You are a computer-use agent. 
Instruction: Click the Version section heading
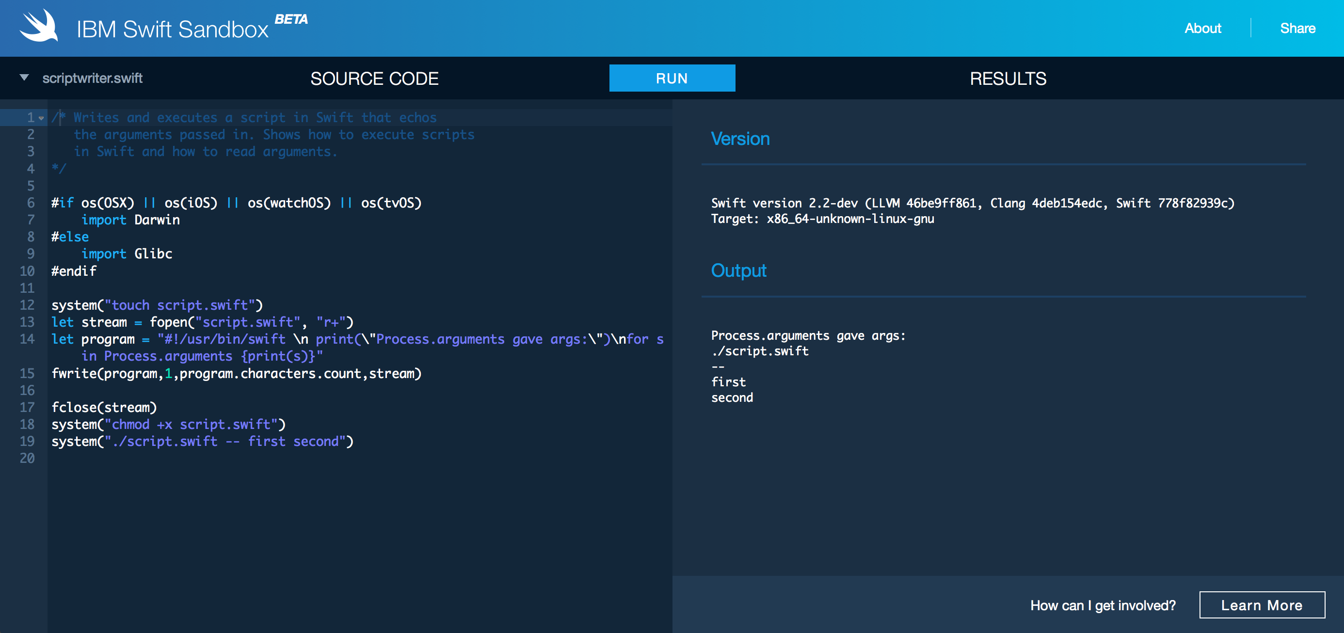[x=741, y=139]
